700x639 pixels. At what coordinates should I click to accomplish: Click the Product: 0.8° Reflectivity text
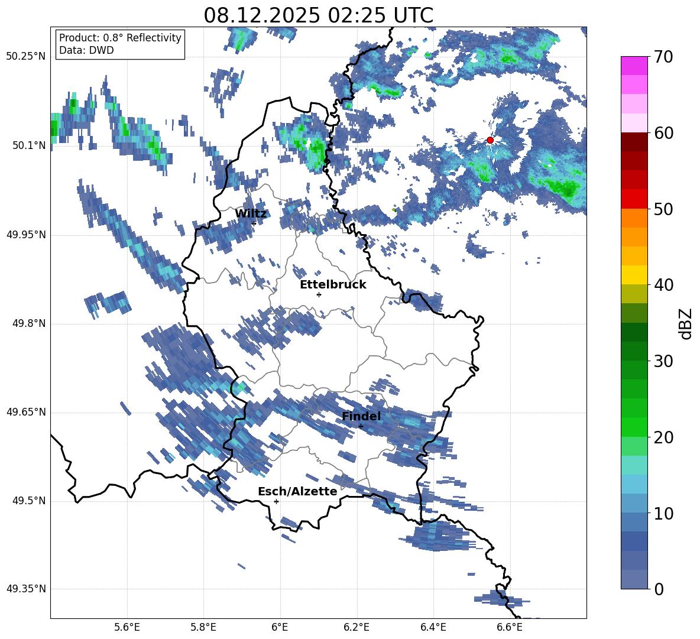pyautogui.click(x=120, y=38)
